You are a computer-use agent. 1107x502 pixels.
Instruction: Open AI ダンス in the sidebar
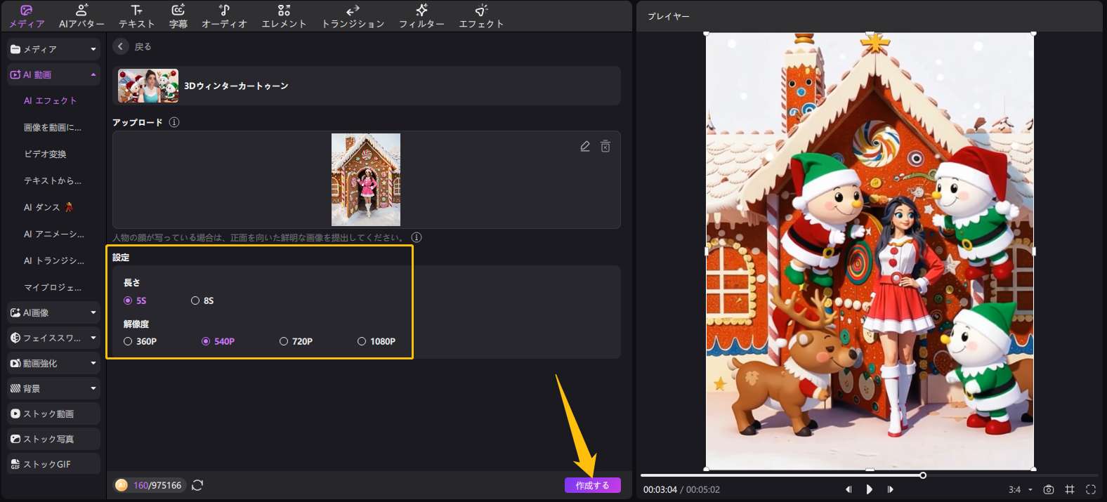point(48,207)
